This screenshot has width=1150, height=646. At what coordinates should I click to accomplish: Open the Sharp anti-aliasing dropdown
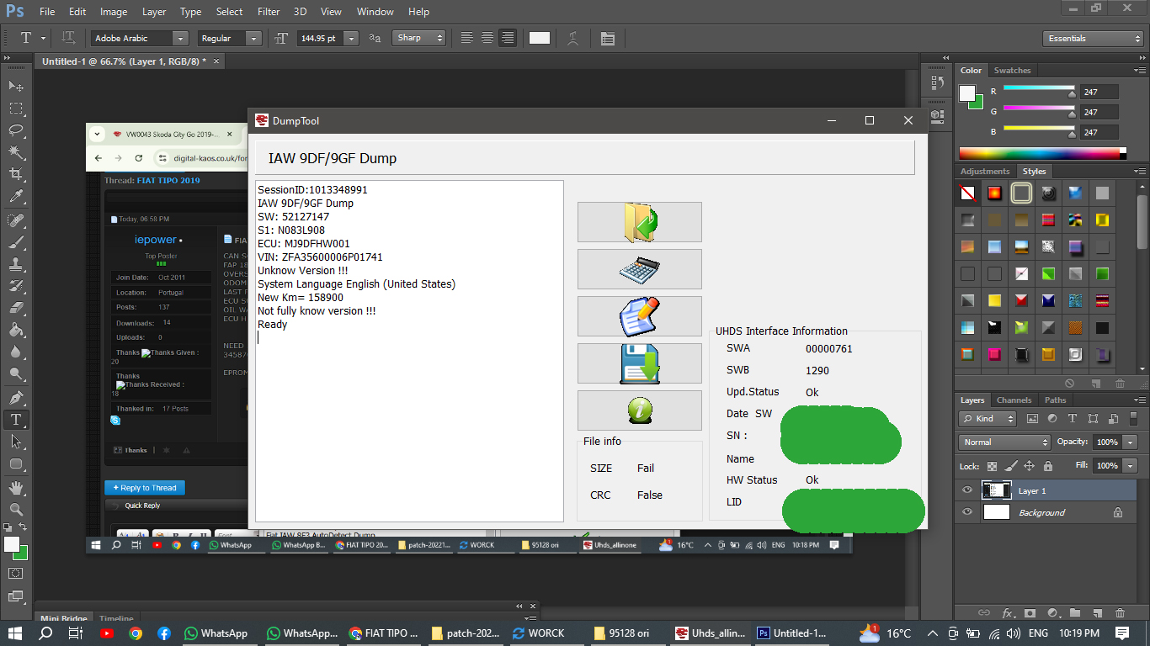419,38
